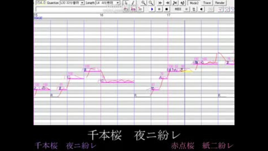Click the Render button

220,3
